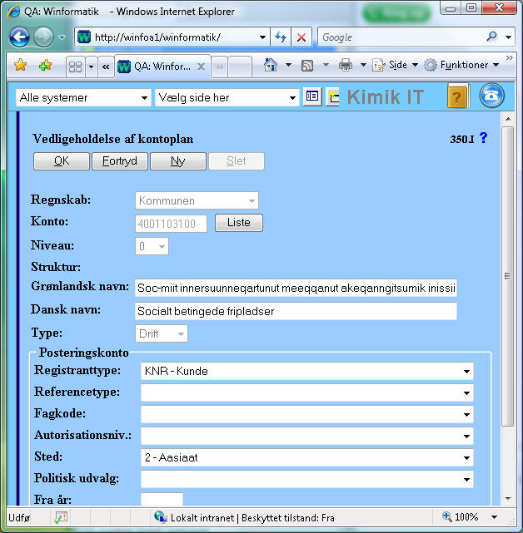
Task: Open search provider options dropdown
Action: pyautogui.click(x=509, y=37)
